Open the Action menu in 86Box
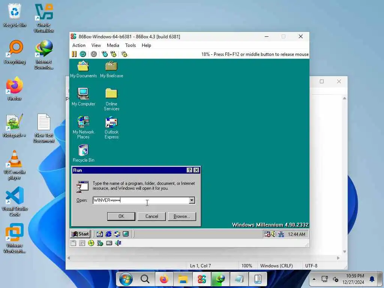Viewport: 384px width, 288px height. point(79,45)
